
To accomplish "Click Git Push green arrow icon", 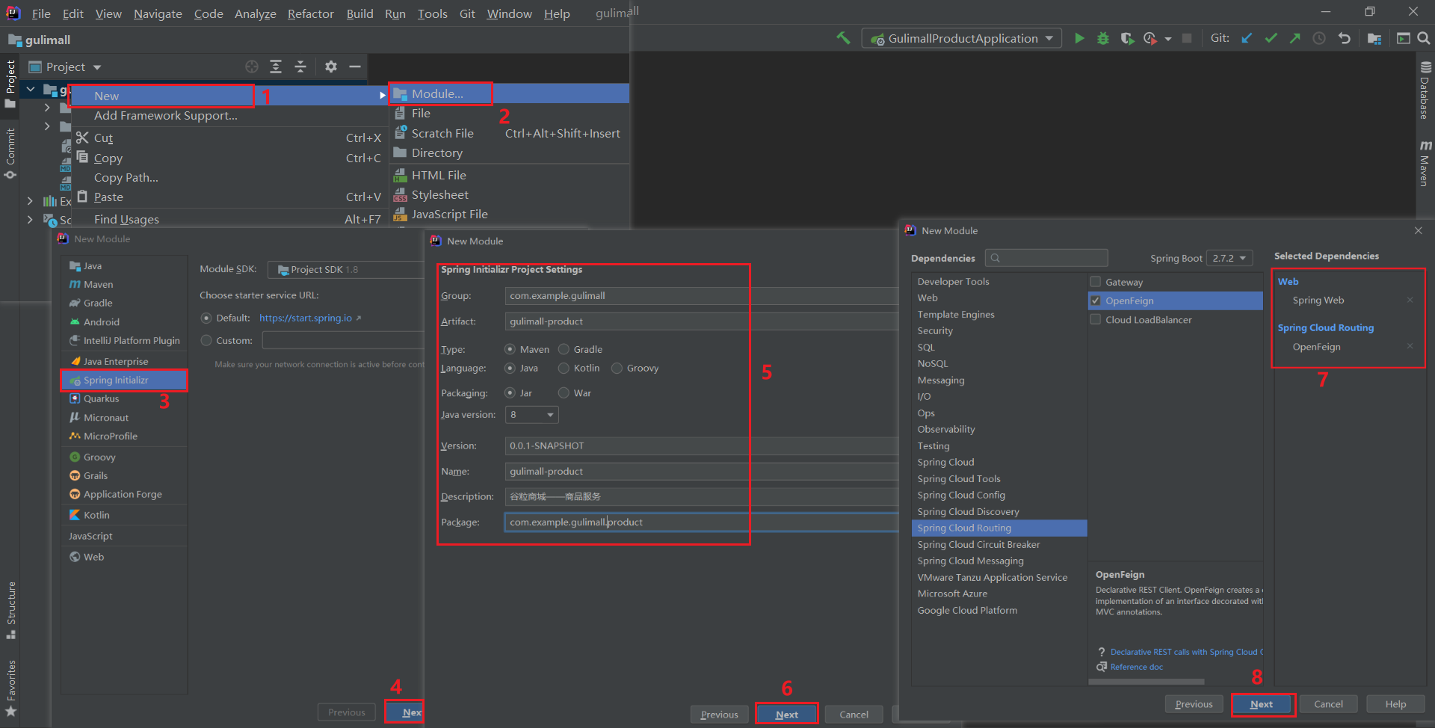I will [x=1294, y=38].
